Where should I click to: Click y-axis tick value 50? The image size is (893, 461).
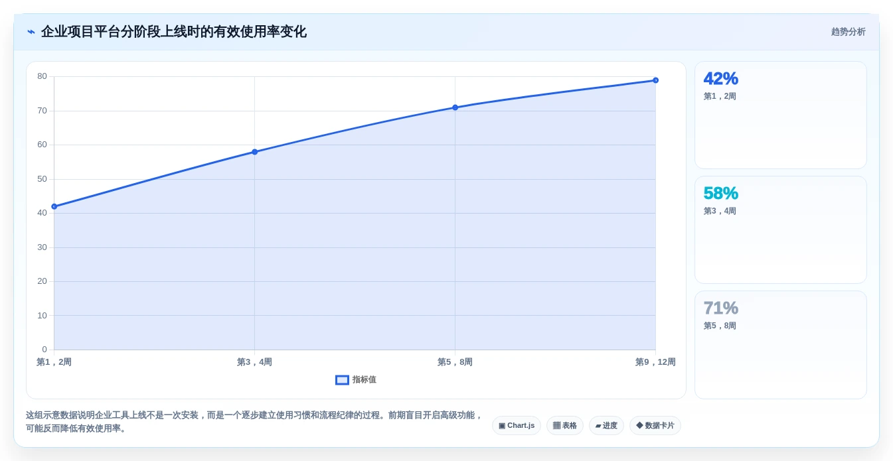click(x=42, y=179)
